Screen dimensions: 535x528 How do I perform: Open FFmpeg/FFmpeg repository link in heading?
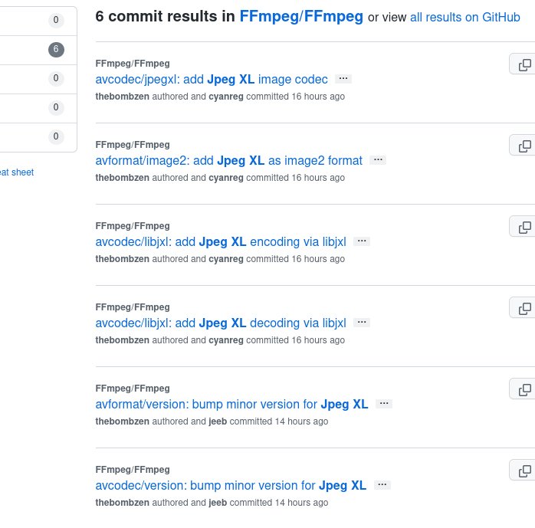pos(300,16)
